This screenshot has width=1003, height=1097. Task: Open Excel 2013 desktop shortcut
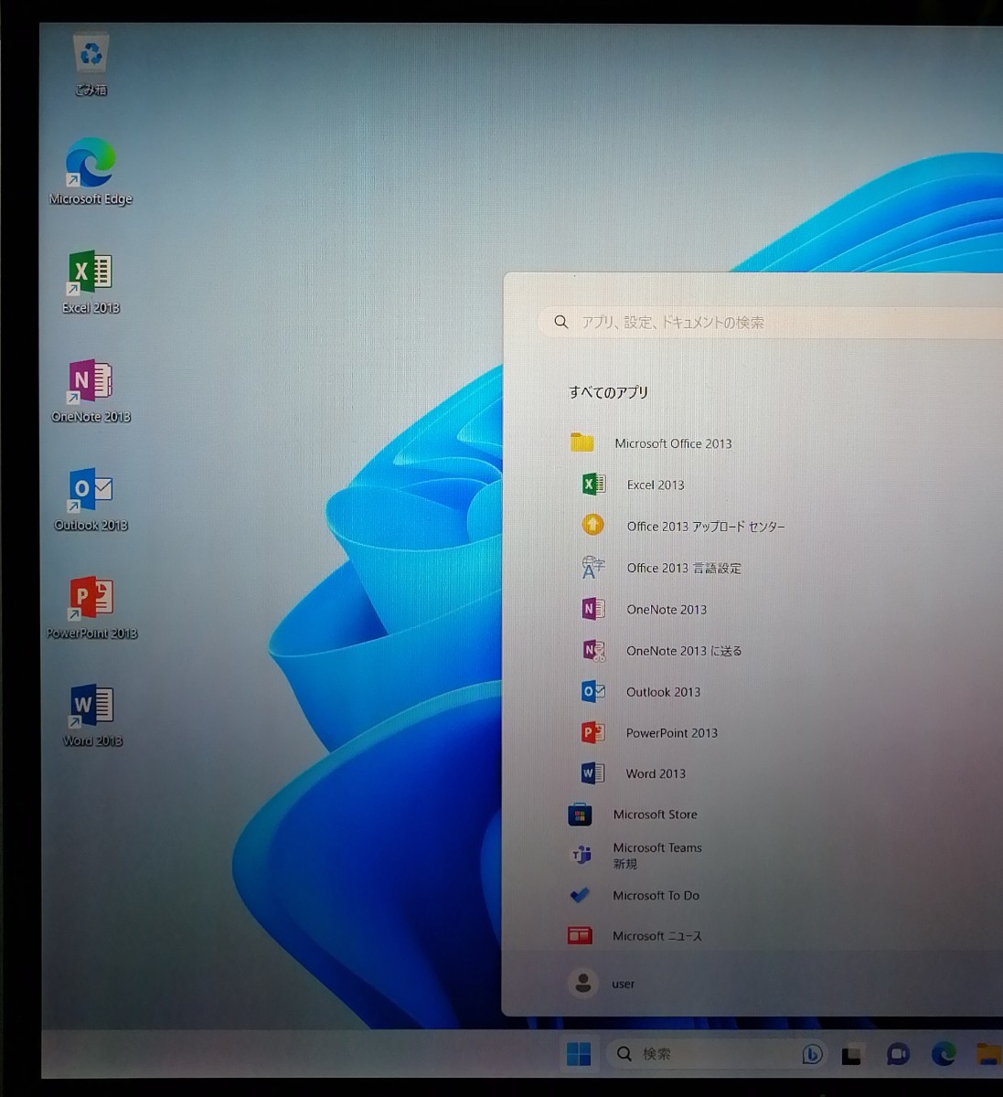point(91,282)
